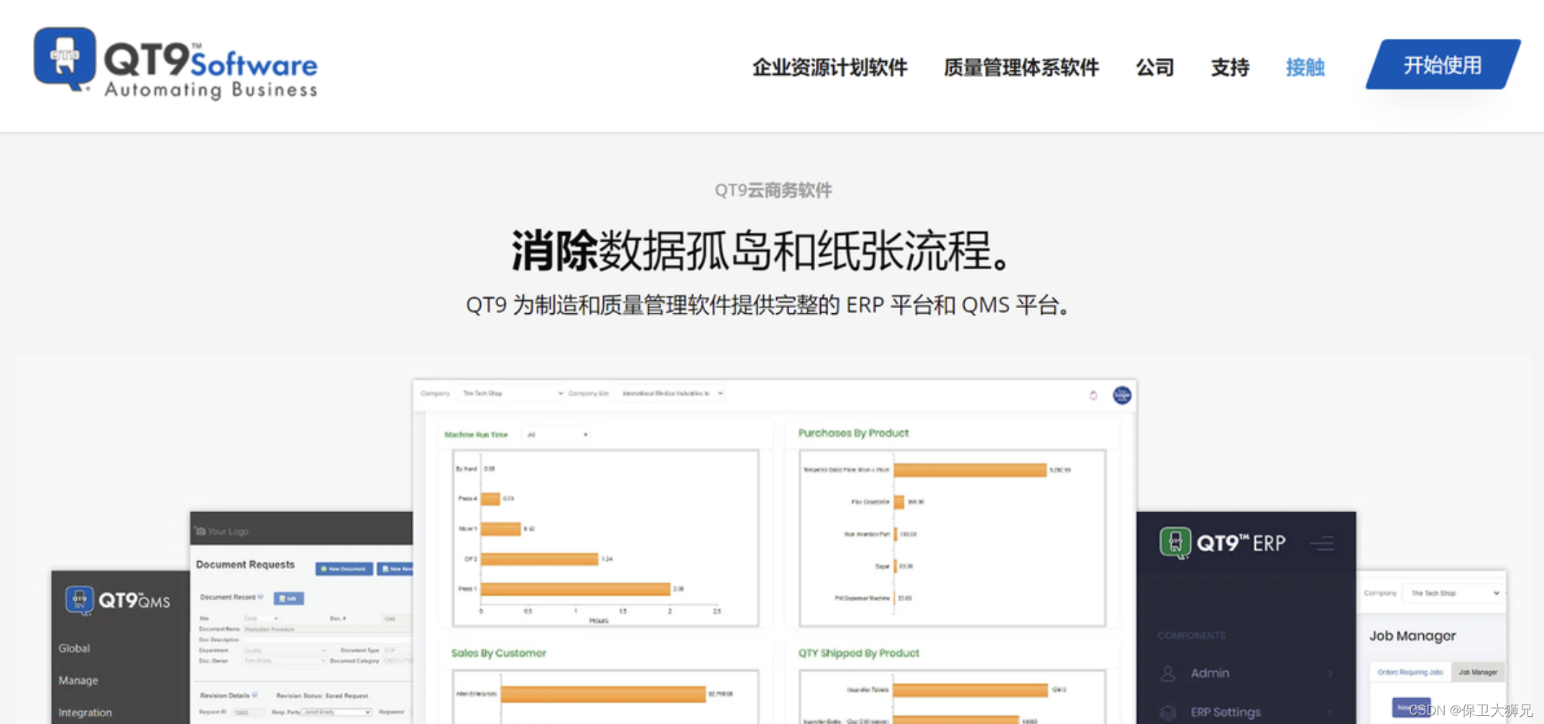The width and height of the screenshot is (1544, 724).
Task: Open the 企业资源计划软件 menu
Action: pyautogui.click(x=830, y=68)
